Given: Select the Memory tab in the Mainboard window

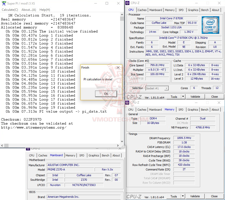Looking at the screenshot, I should pyautogui.click(x=70, y=155).
